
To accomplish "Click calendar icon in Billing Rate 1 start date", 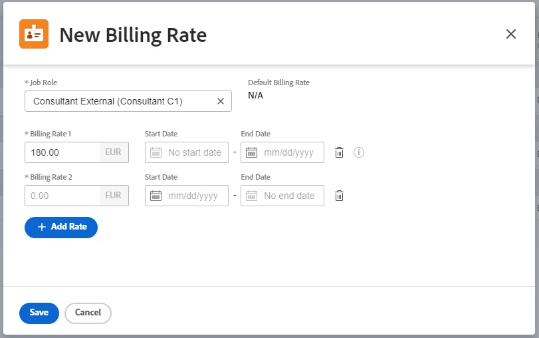I will 156,152.
